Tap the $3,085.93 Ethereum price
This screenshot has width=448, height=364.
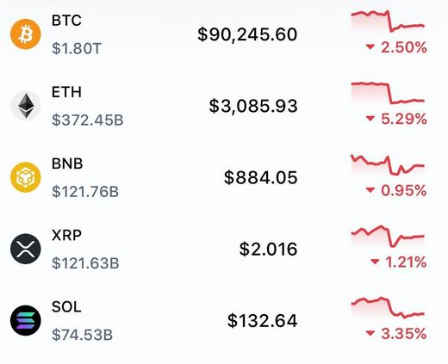[x=253, y=106]
